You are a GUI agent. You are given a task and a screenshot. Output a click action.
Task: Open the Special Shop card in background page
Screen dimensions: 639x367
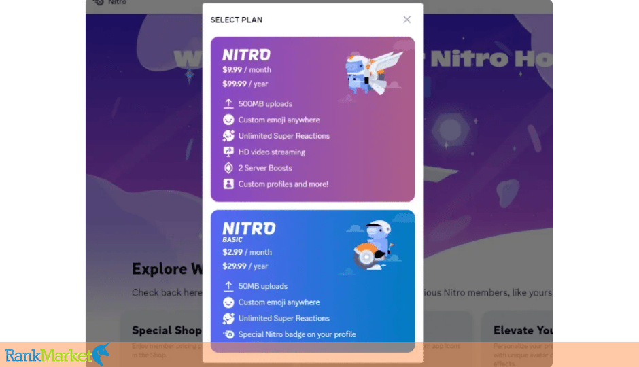[161, 339]
